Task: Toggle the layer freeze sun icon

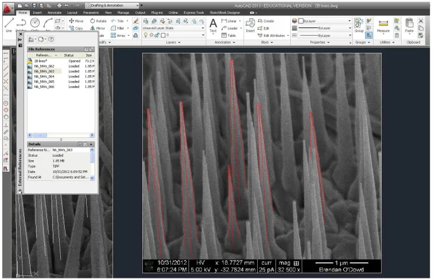Action: pos(151,35)
